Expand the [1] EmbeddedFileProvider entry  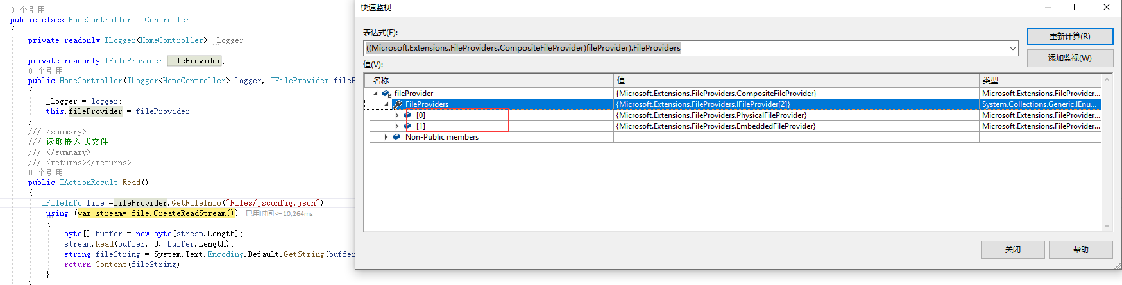(397, 126)
